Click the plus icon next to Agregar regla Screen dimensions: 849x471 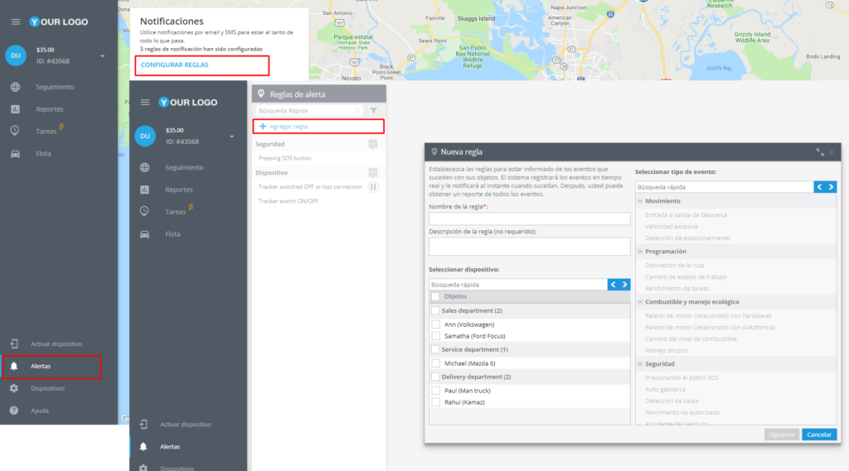[263, 127]
